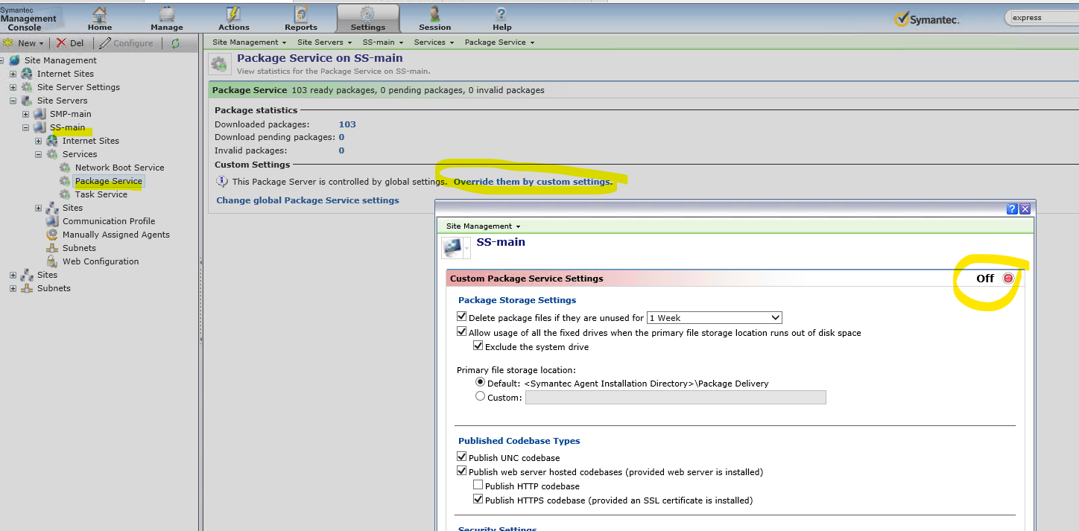Select Package Service in the tree
The width and height of the screenshot is (1079, 531).
coord(108,181)
